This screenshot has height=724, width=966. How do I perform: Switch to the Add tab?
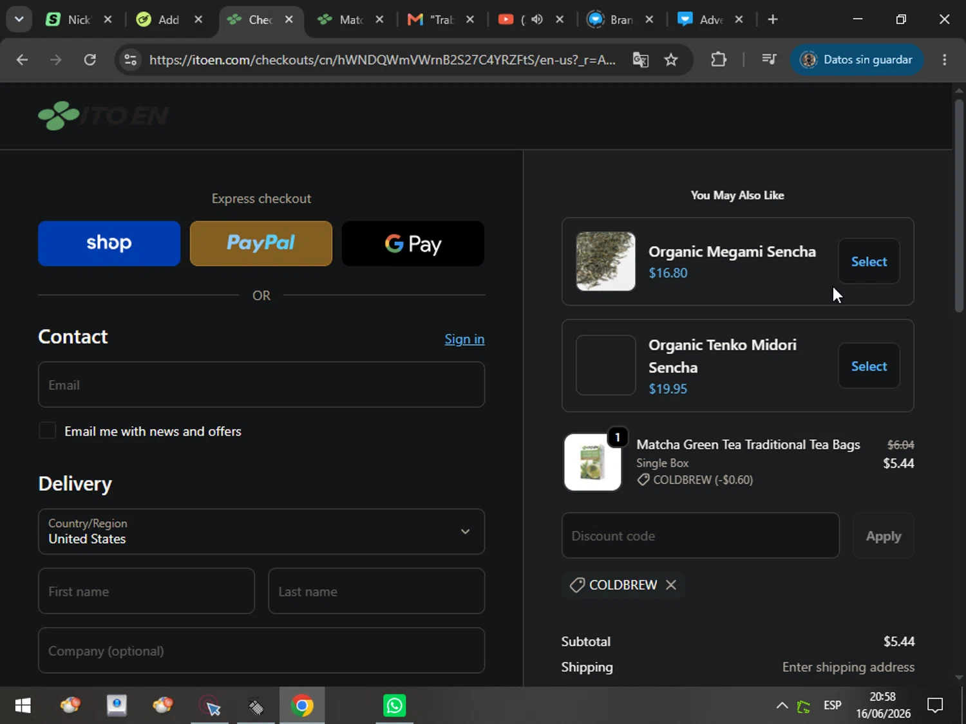pos(160,19)
